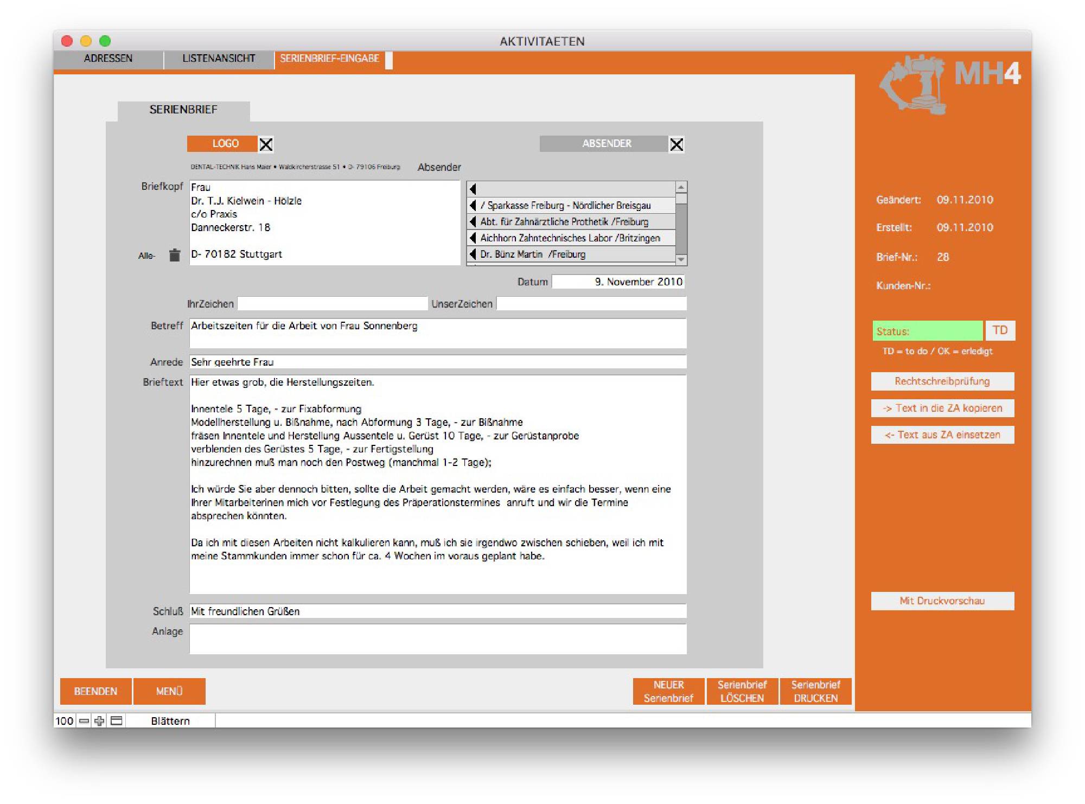Switch to the LISTENANSICHT tab
Image resolution: width=1085 pixels, height=804 pixels.
(219, 59)
